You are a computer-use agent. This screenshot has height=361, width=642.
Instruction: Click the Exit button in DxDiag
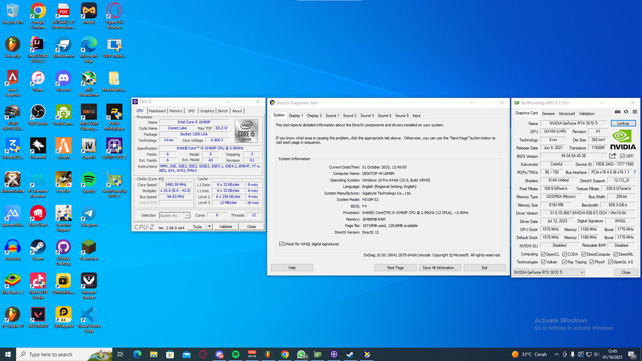(x=485, y=268)
